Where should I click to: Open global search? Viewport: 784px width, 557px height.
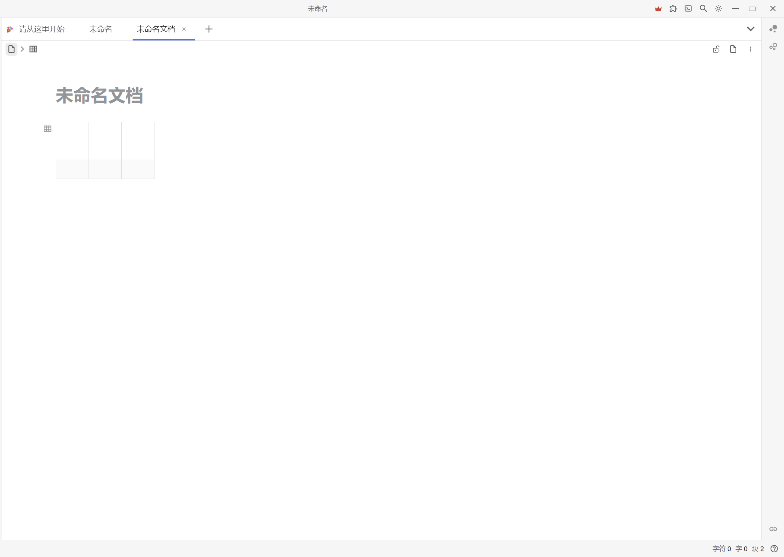click(x=703, y=8)
